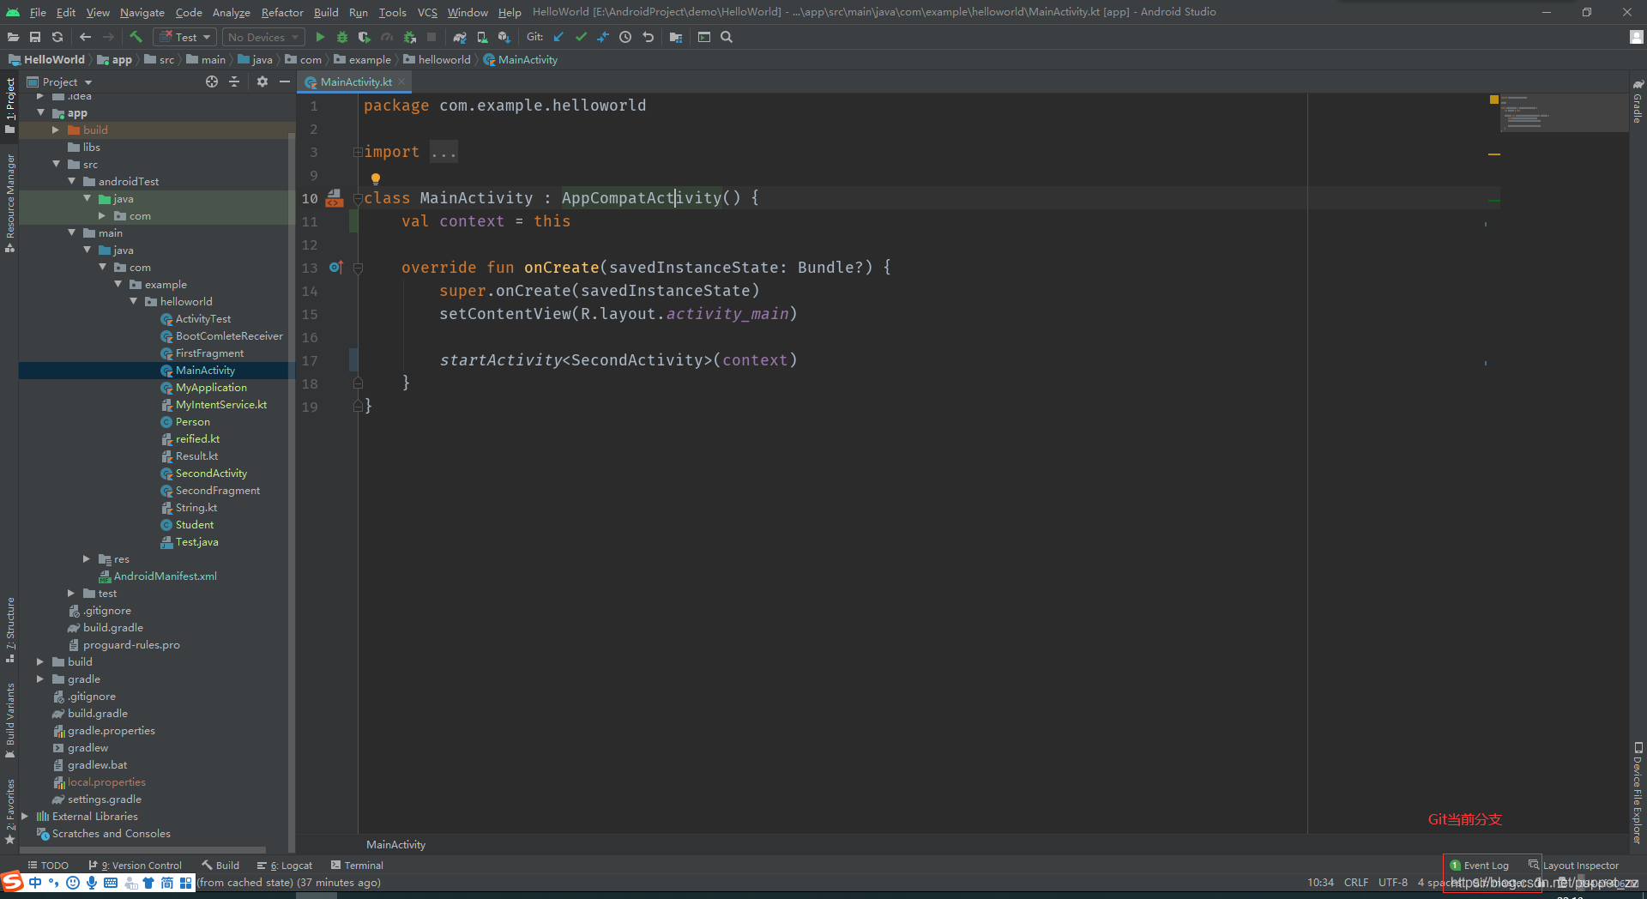
Task: Click the override gutter icon on line 13
Action: (335, 268)
